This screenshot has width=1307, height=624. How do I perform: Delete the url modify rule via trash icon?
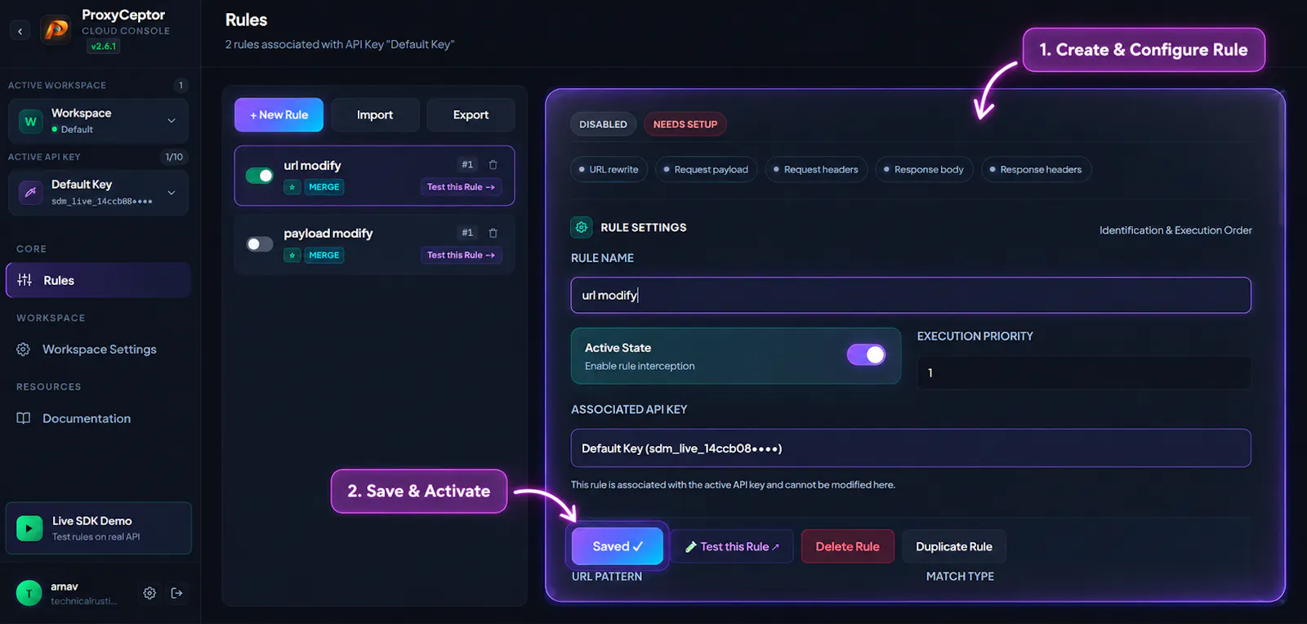[493, 165]
